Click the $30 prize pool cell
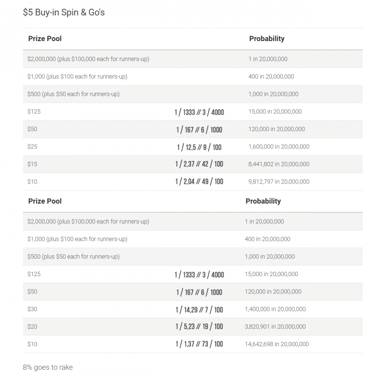Screen dimensions: 387x380 click(32, 309)
